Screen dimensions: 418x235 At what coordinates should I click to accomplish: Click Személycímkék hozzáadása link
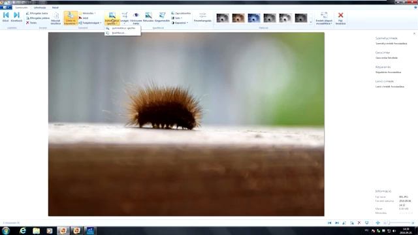391,44
